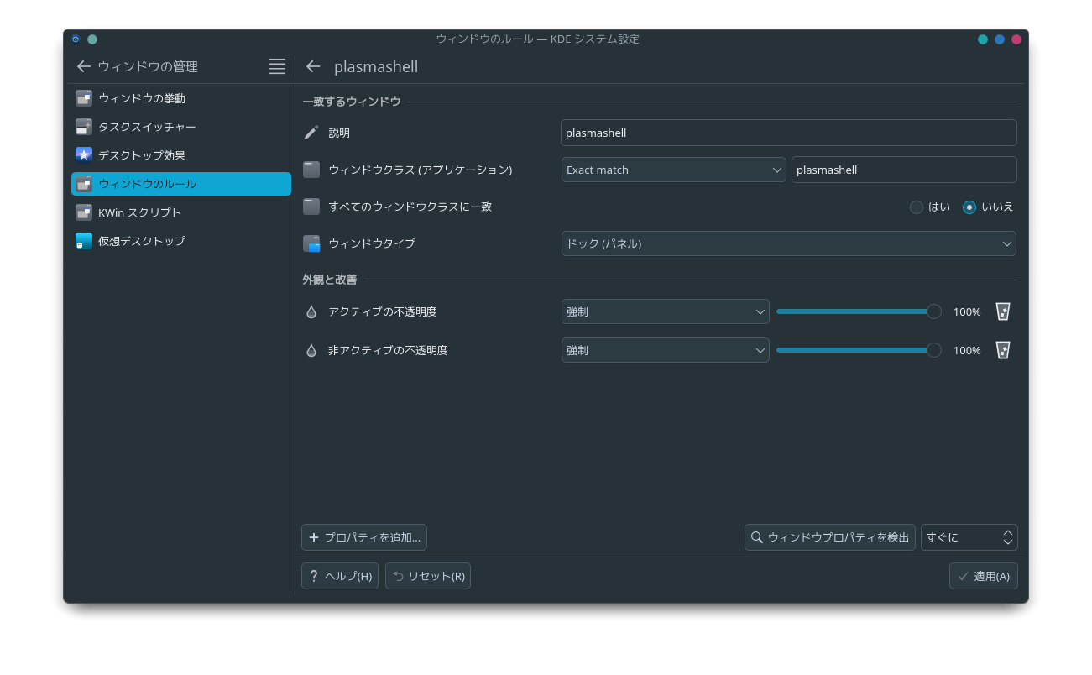Open the 強制 dropdown for アクティブの不透明度
Viewport: 1092px width, 675px height.
665,311
